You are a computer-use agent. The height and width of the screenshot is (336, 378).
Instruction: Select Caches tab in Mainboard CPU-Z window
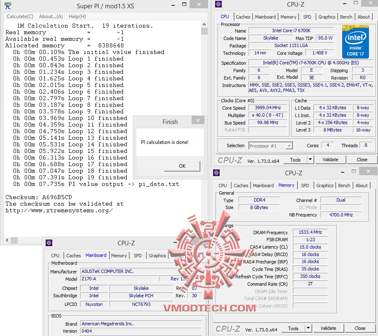point(74,256)
